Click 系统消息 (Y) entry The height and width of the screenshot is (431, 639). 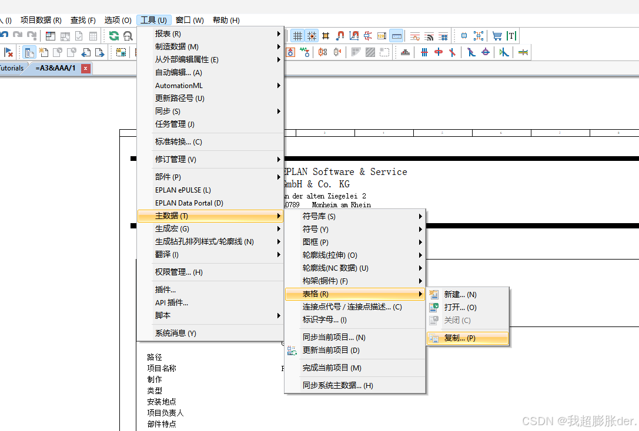(210, 334)
